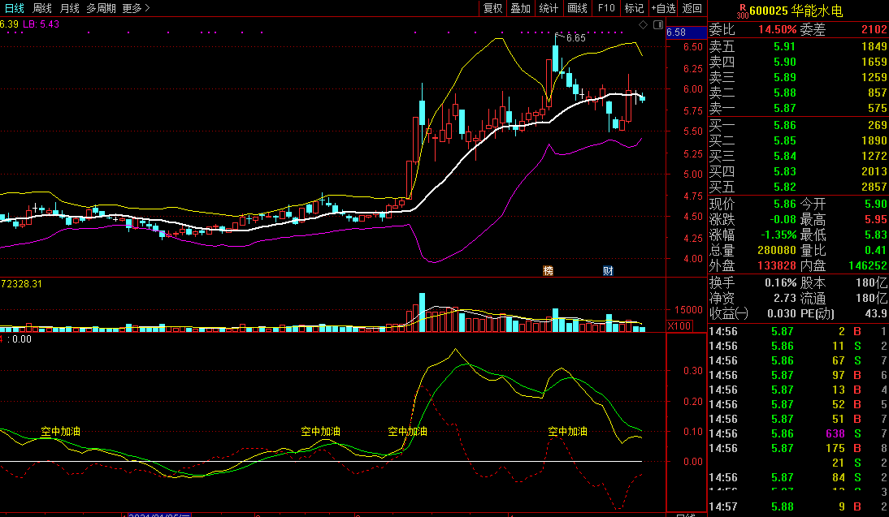Select the 买一 5.86 bid row

(x=798, y=125)
